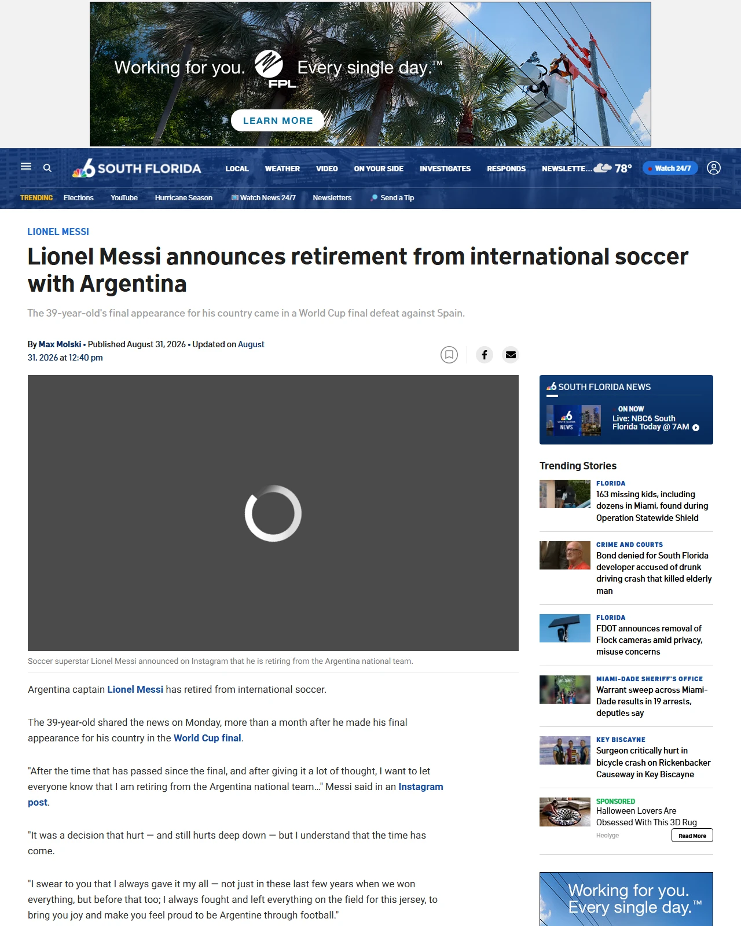
Task: Click 3D rug sponsored thumbnail
Action: pos(565,812)
